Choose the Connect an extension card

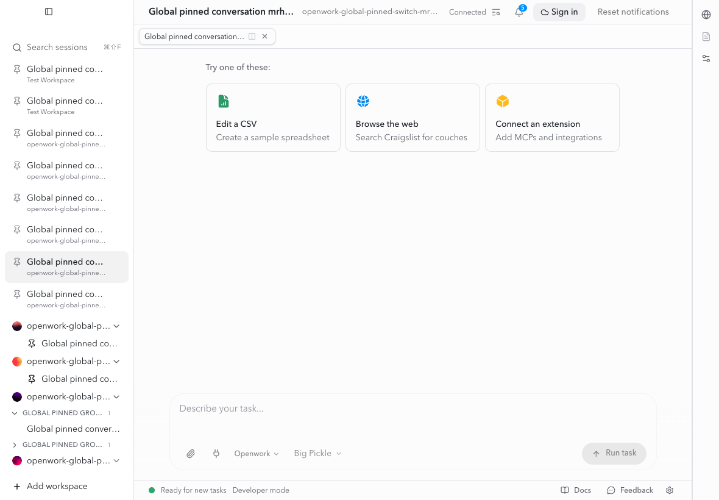point(552,118)
